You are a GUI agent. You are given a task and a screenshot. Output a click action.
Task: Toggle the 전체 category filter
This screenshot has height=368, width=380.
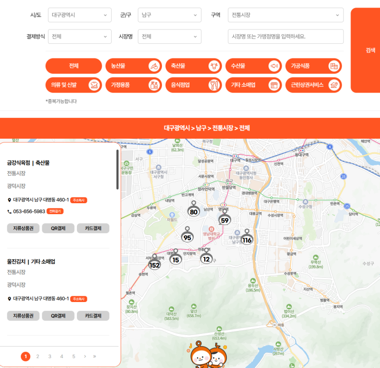tap(74, 66)
